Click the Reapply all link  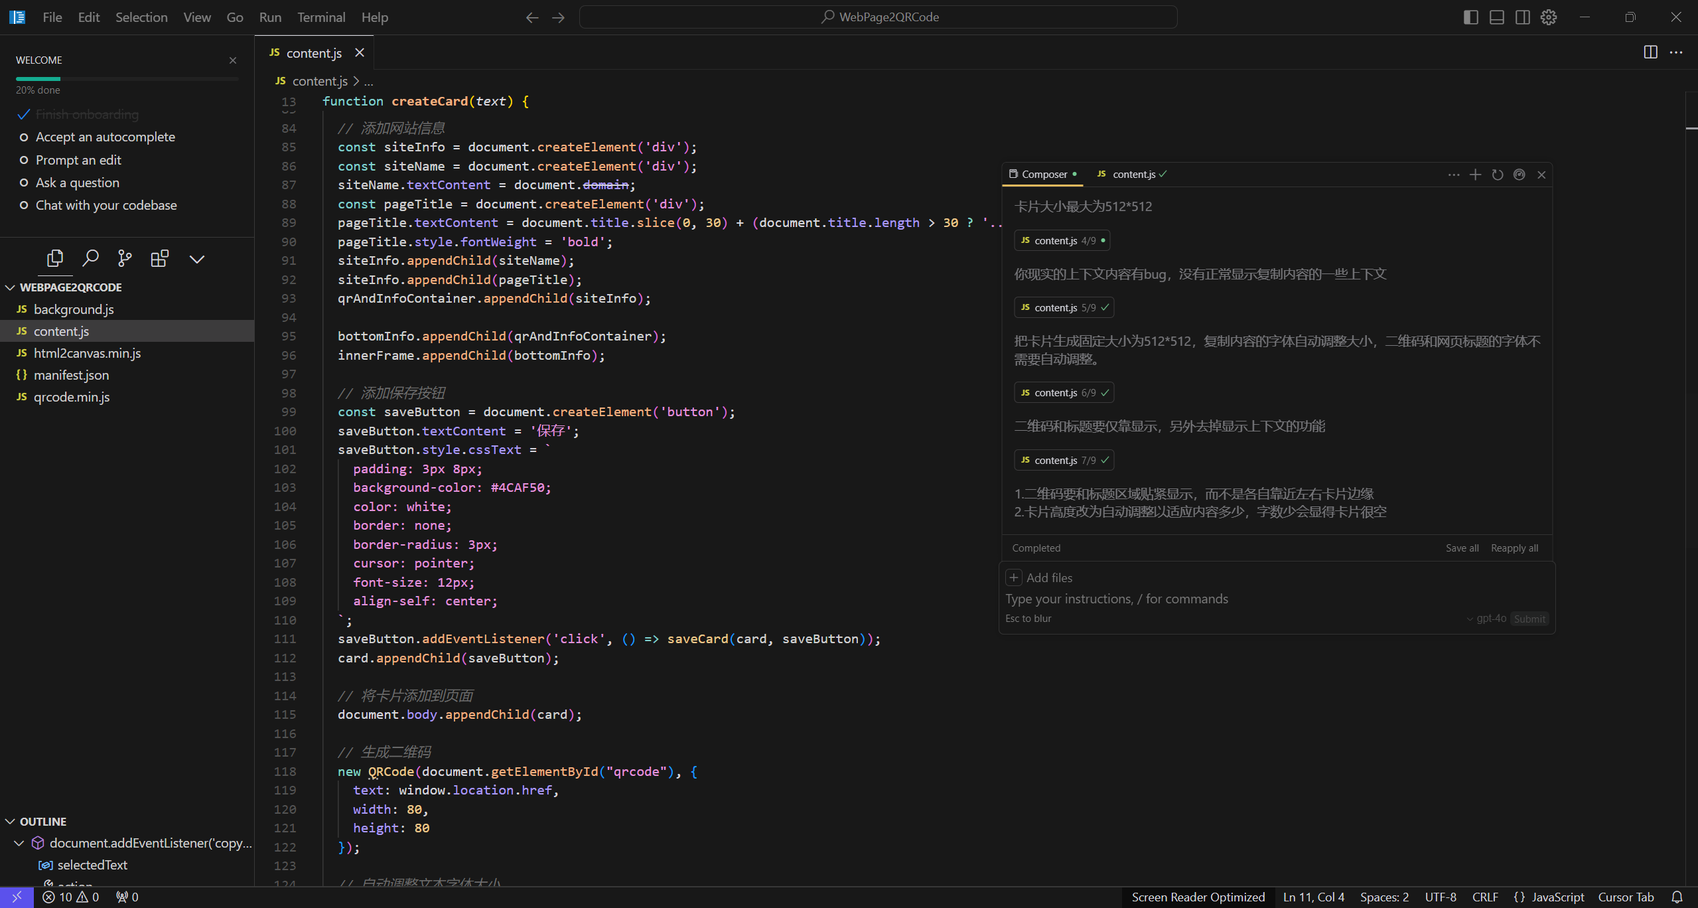(x=1514, y=548)
